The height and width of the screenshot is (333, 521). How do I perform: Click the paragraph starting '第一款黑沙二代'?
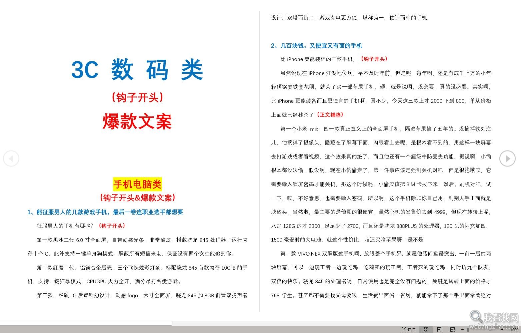click(x=137, y=247)
